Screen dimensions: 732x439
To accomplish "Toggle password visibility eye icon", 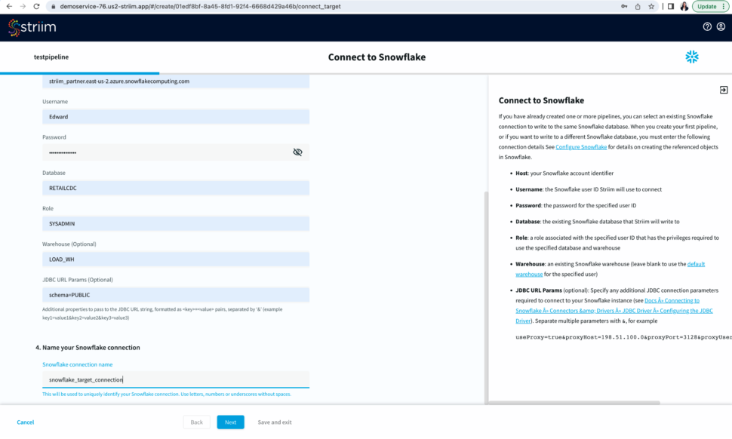I will pyautogui.click(x=297, y=152).
